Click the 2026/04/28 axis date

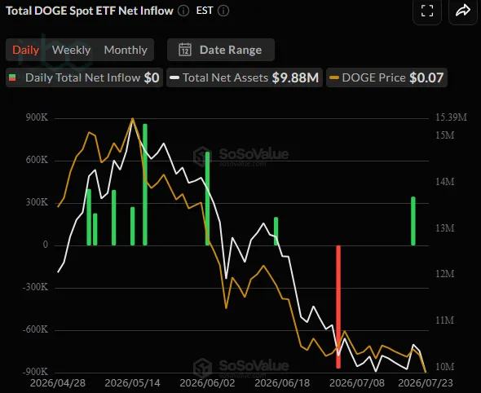tap(58, 383)
